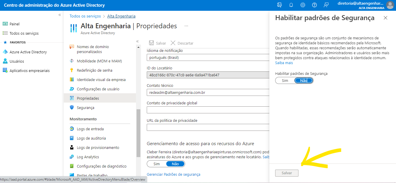Set Azure access management toggle to Sim

click(x=157, y=164)
